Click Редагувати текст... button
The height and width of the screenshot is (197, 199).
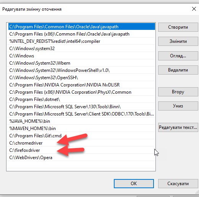[178, 127]
